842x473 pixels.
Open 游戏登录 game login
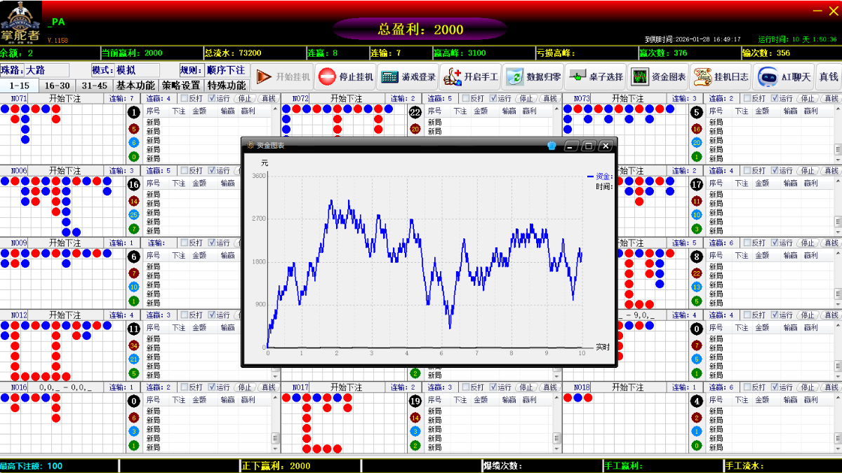point(408,77)
